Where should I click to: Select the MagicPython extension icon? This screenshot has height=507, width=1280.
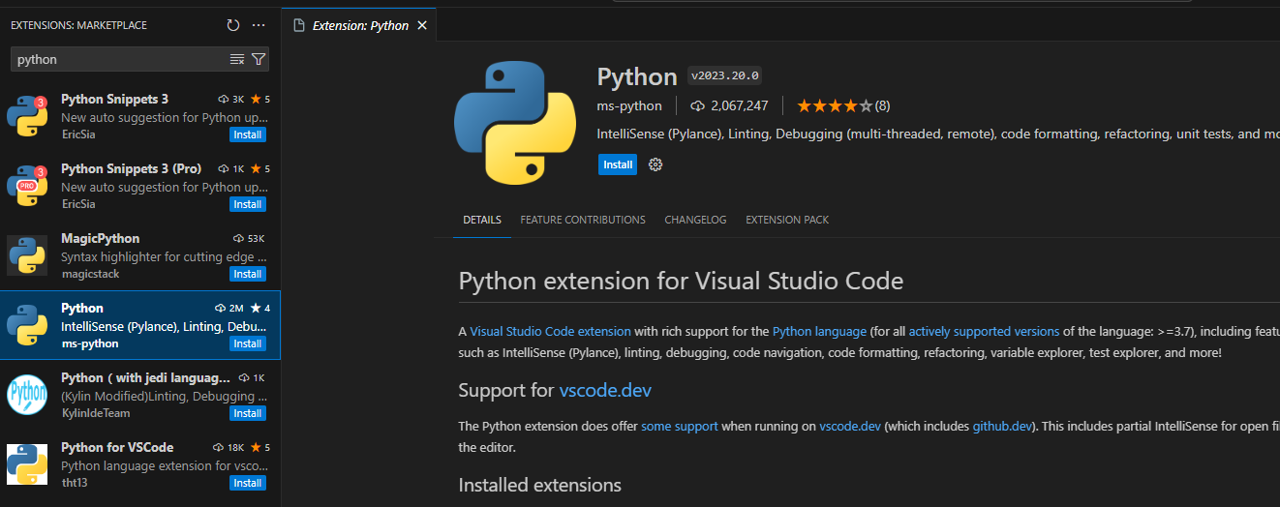[27, 255]
